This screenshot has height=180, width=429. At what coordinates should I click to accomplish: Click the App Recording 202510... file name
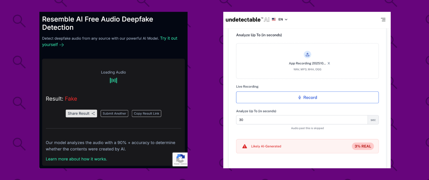click(307, 63)
